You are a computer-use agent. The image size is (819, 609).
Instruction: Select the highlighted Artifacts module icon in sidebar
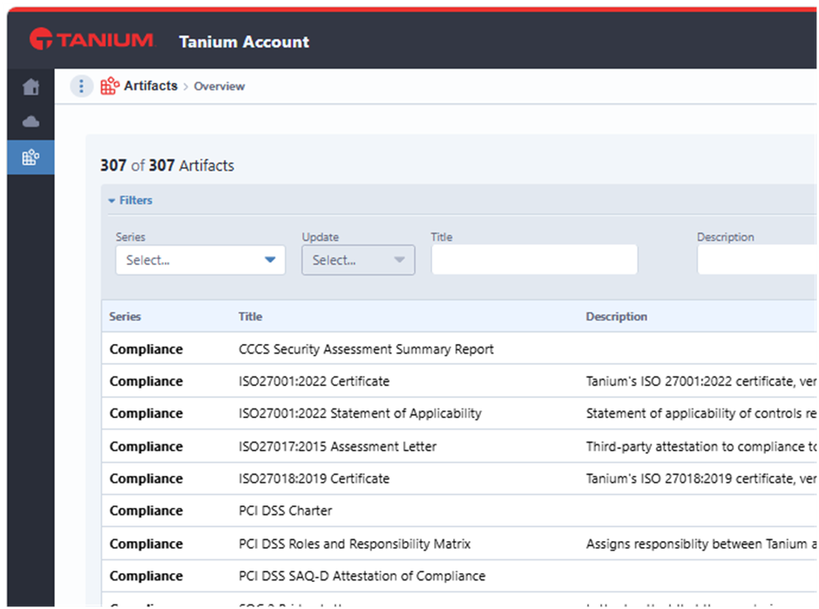click(30, 158)
